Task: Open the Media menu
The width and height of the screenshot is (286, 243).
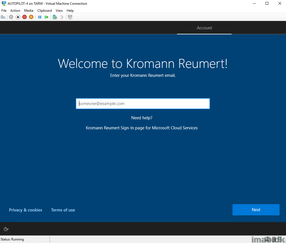Action: 29,11
